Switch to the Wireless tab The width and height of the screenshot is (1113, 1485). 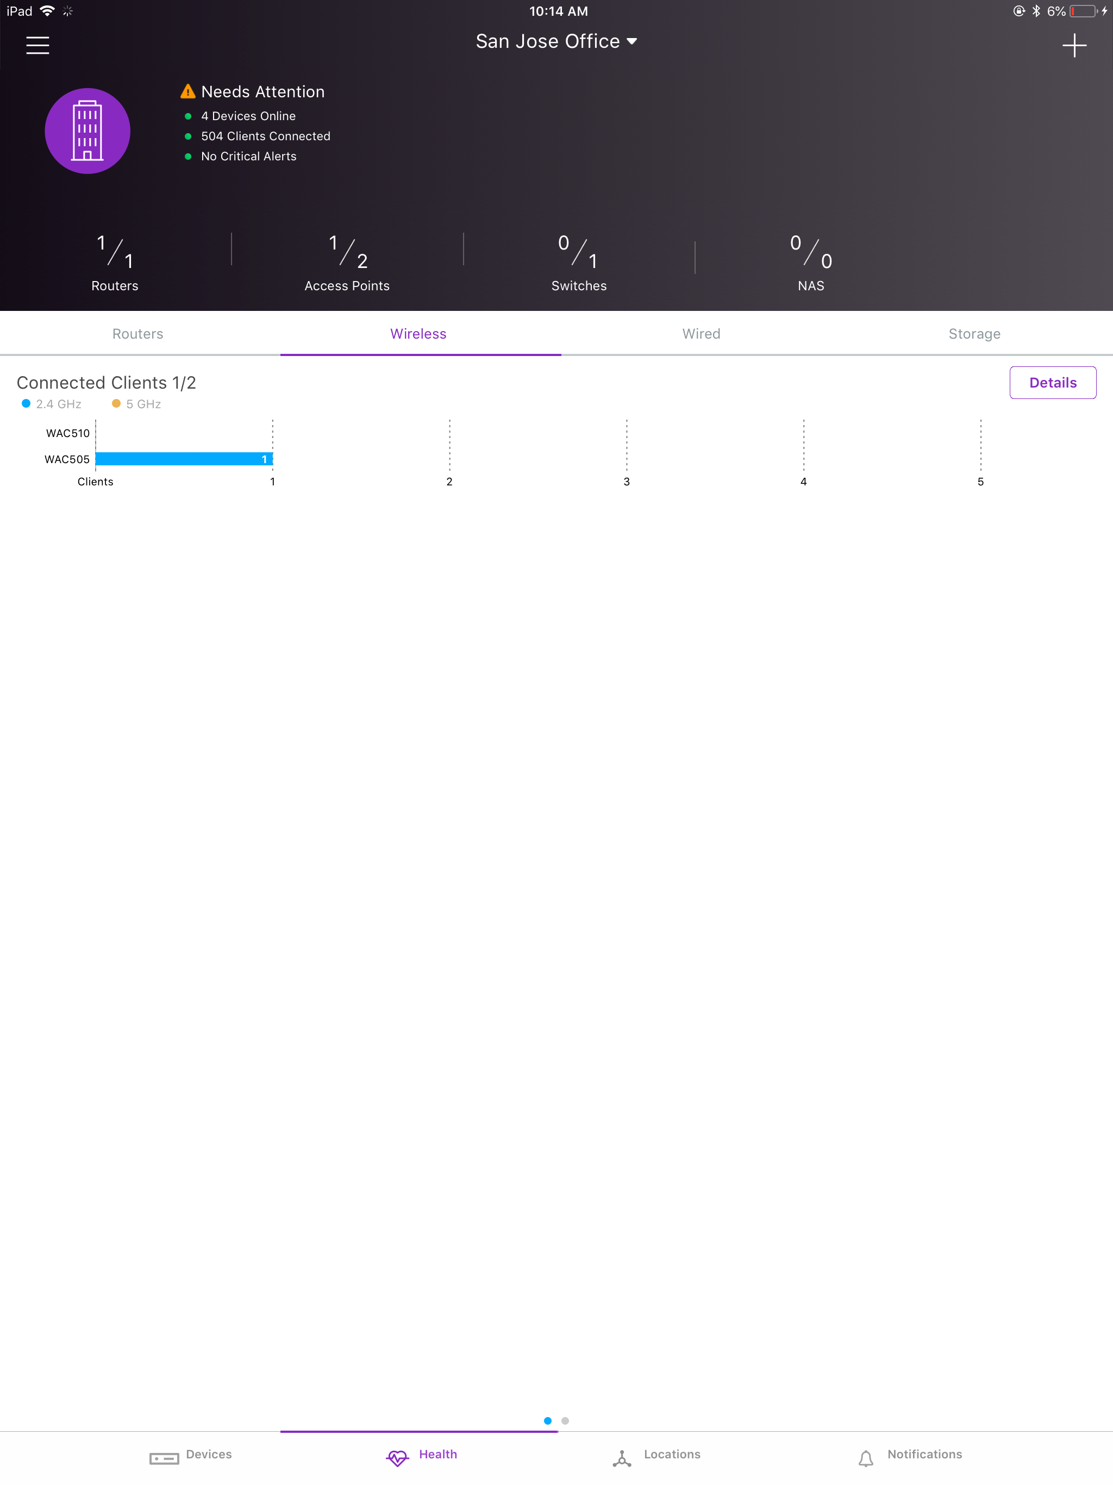(x=419, y=334)
